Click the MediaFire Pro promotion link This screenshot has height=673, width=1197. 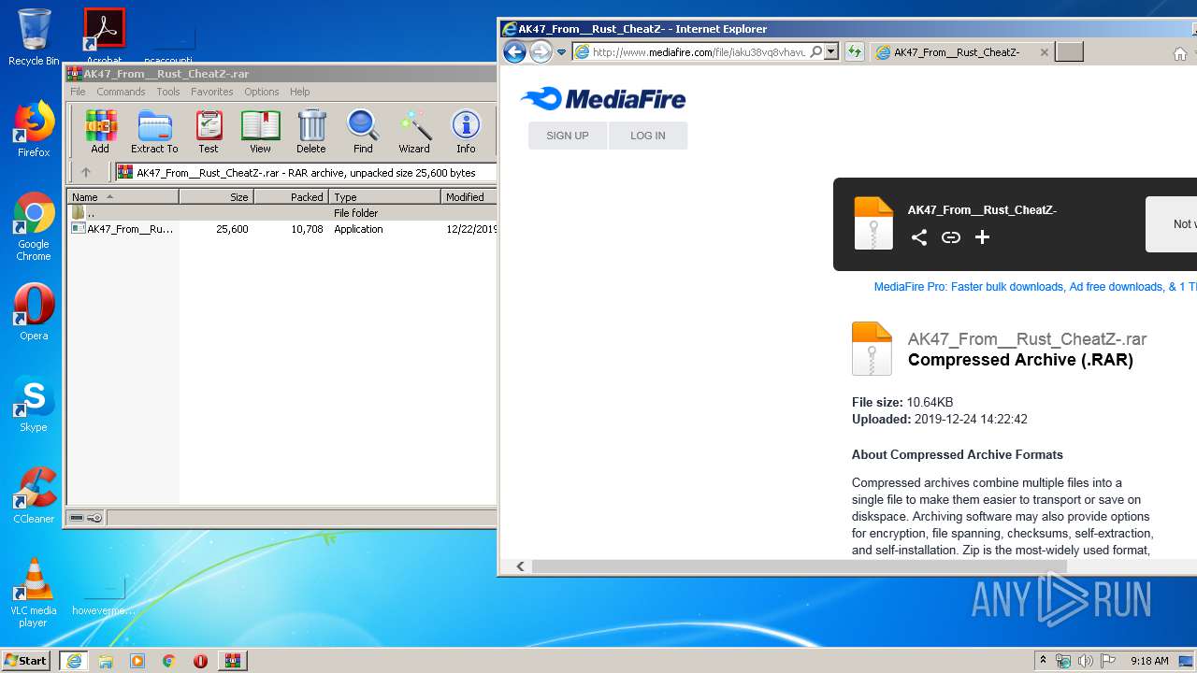coord(1034,287)
